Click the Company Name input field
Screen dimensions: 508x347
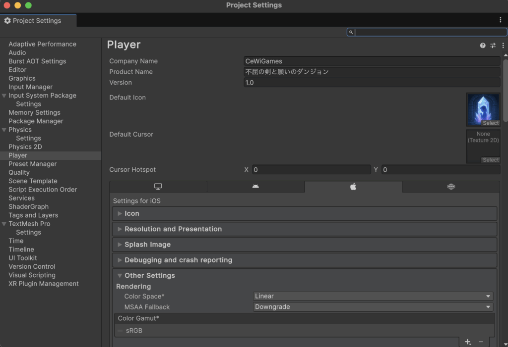point(372,61)
